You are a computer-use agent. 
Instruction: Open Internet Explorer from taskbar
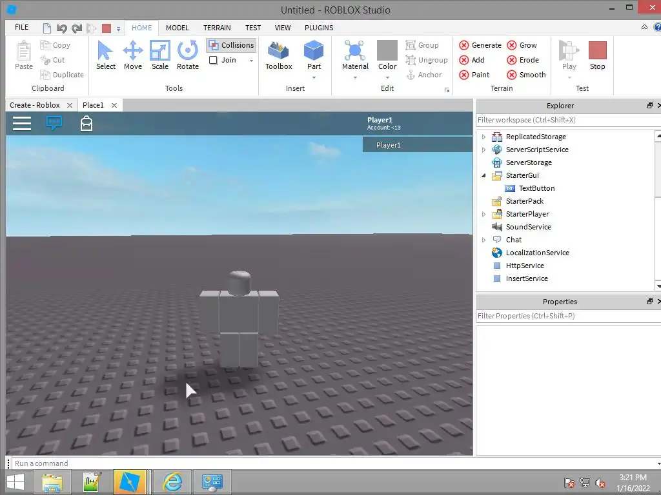coord(173,482)
